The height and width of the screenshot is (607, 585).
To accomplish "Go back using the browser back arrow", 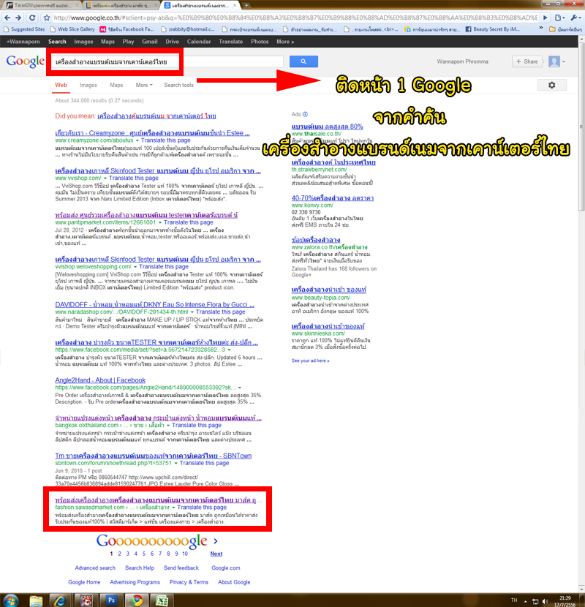I will [x=7, y=18].
